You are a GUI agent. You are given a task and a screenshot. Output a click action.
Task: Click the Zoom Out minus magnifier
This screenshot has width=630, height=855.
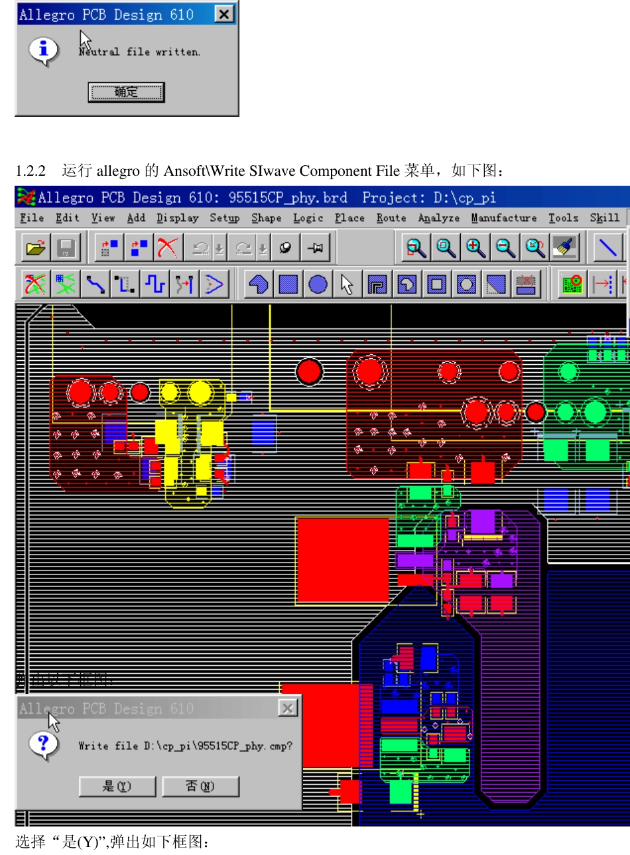(x=505, y=249)
